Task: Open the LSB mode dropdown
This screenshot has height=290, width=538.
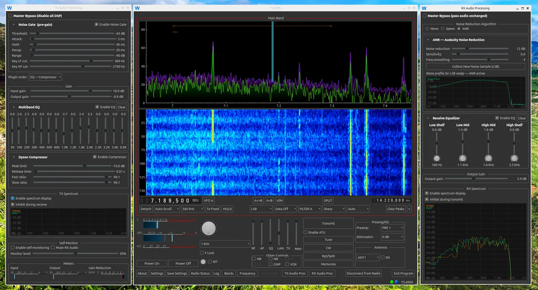Action: click(261, 209)
